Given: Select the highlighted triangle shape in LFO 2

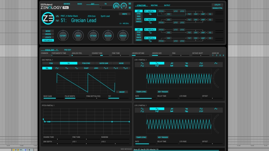Looking at the screenshot, I should click(x=157, y=109).
